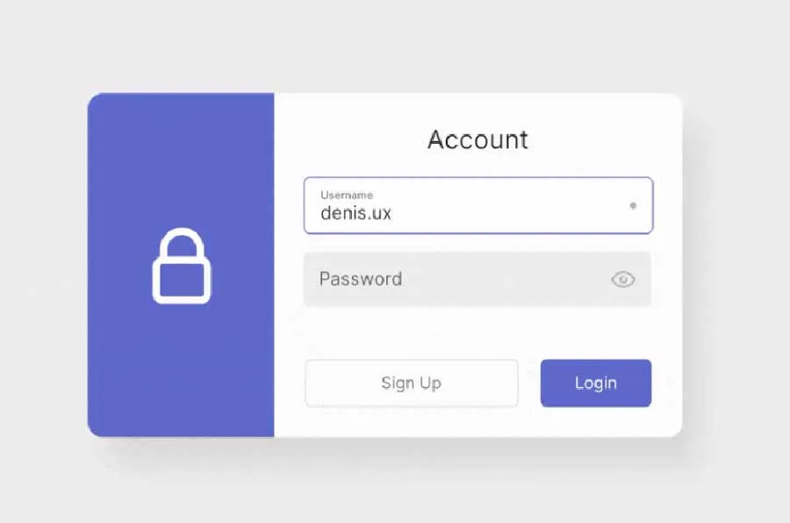The image size is (790, 523).
Task: Focus the Username input field
Action: [478, 205]
